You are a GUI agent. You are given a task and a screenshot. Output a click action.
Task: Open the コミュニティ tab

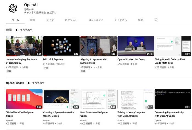coord(96,20)
